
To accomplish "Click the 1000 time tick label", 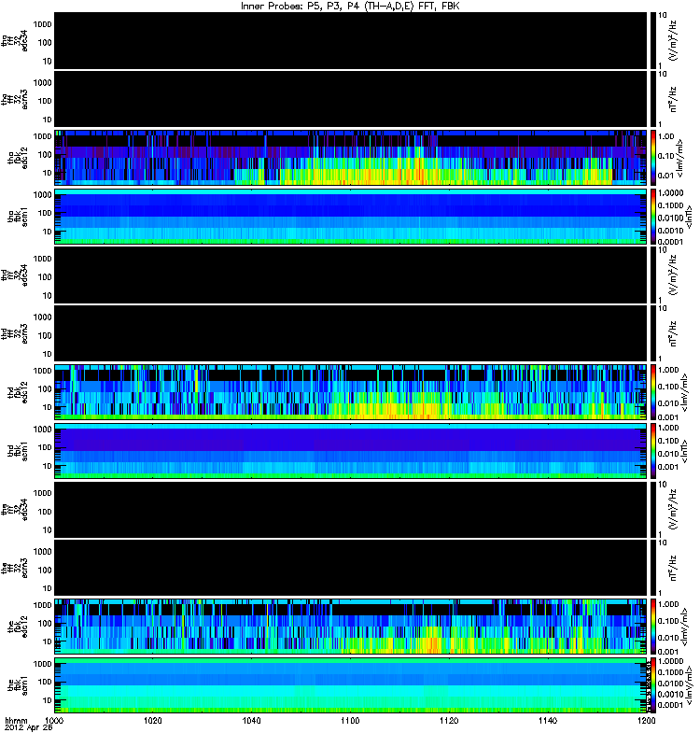I will point(54,720).
